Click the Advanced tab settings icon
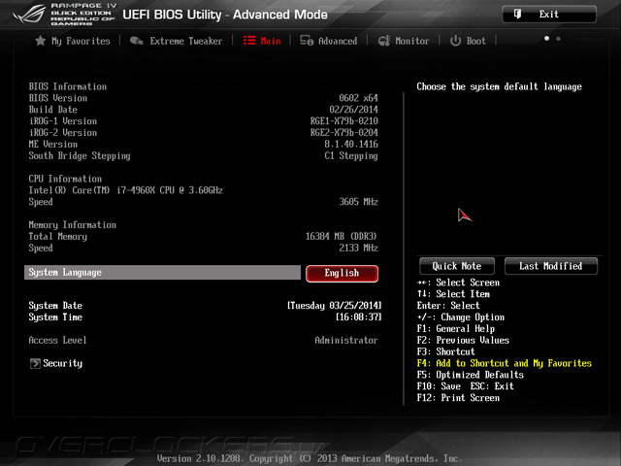Viewport: 621px width, 466px height. click(307, 41)
